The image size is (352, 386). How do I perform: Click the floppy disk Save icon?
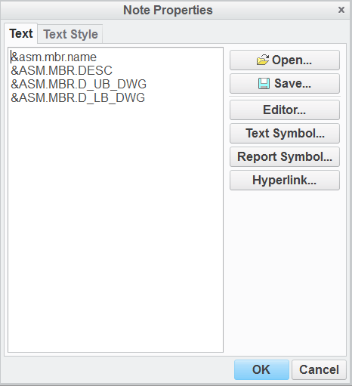(264, 84)
